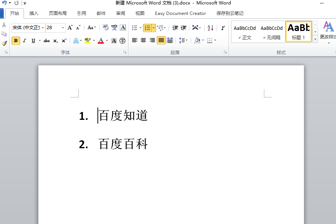Clear formatting with eraser icon
The height and width of the screenshot is (224, 336).
(x=105, y=27)
